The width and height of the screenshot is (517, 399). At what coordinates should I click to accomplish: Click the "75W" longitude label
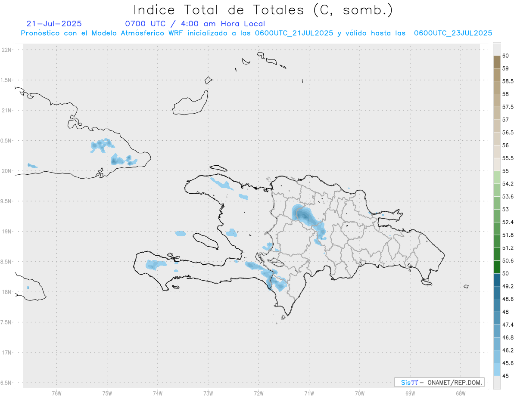tap(107, 393)
